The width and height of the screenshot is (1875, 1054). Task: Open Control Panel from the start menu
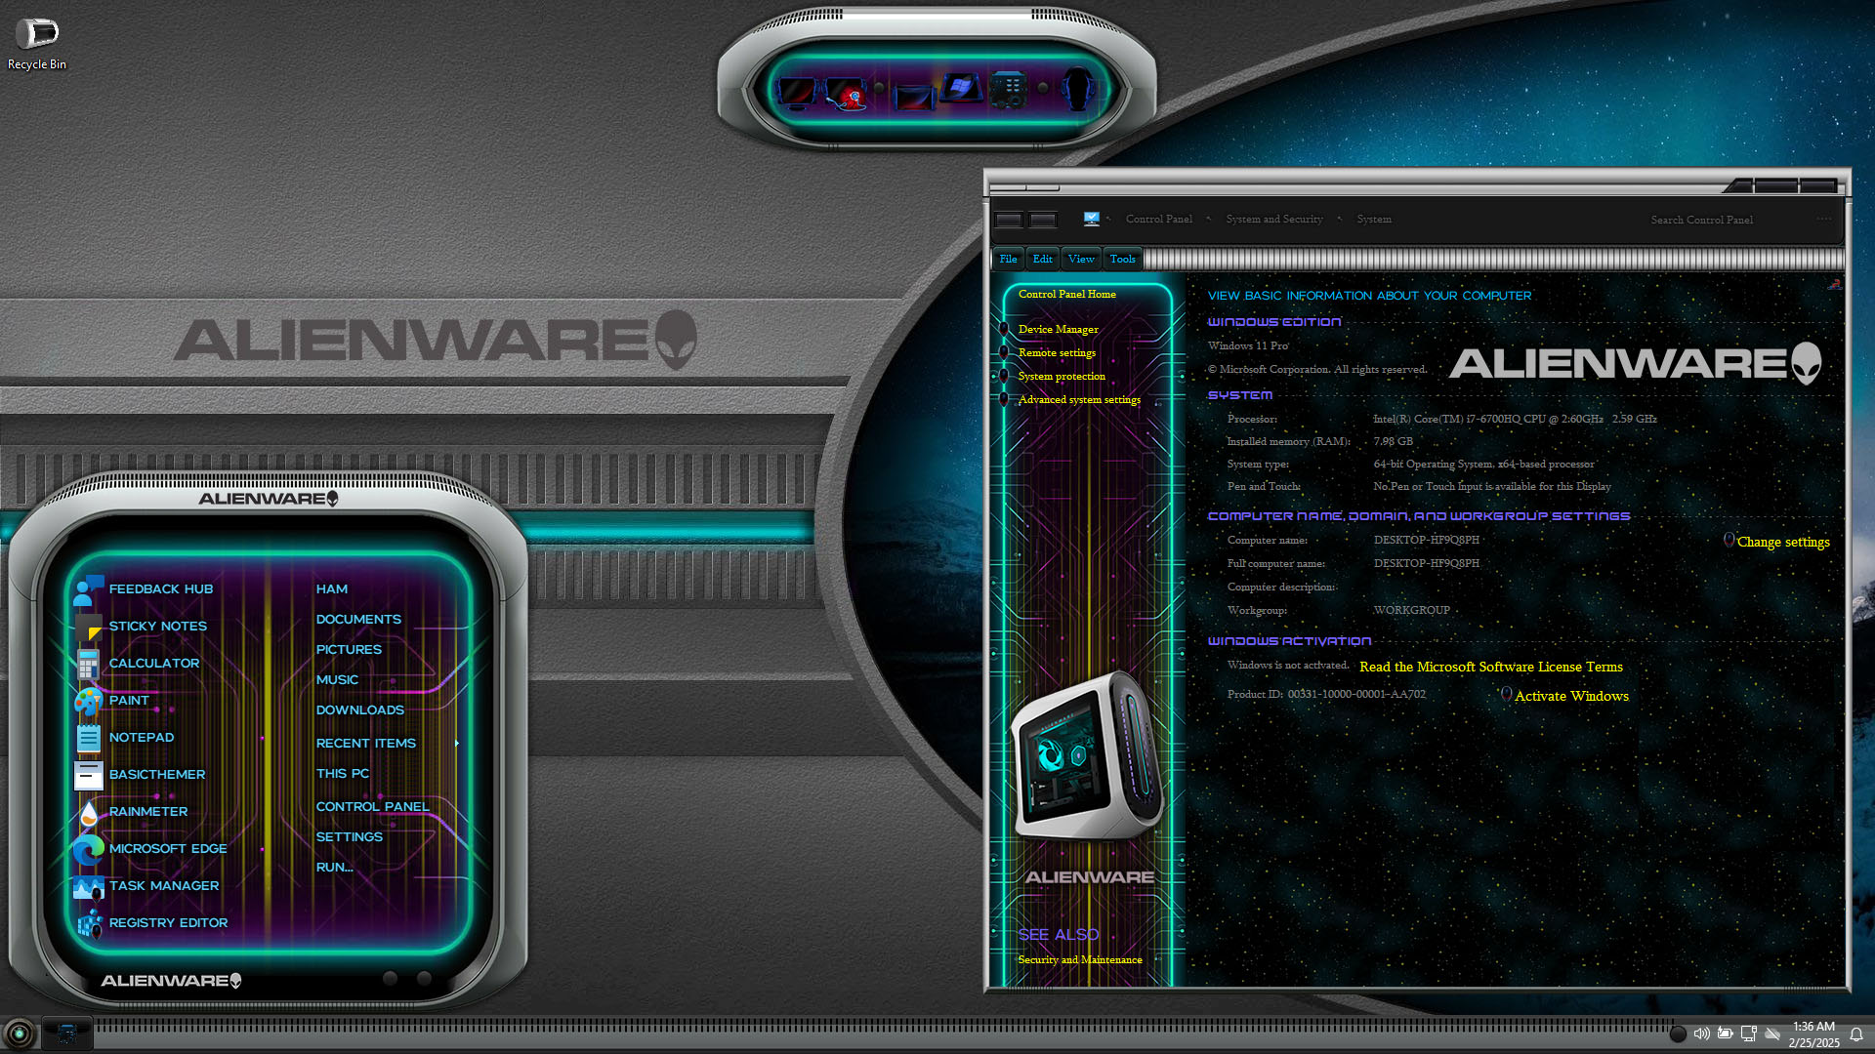[x=372, y=807]
